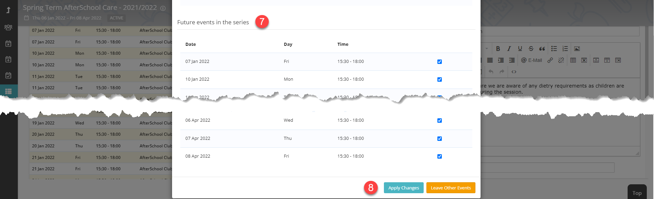Jump to page Top button

pyautogui.click(x=637, y=193)
